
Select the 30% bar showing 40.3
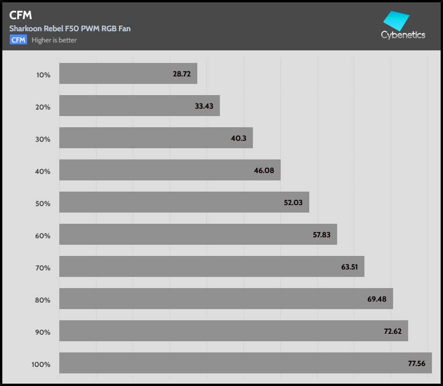pyautogui.click(x=156, y=138)
